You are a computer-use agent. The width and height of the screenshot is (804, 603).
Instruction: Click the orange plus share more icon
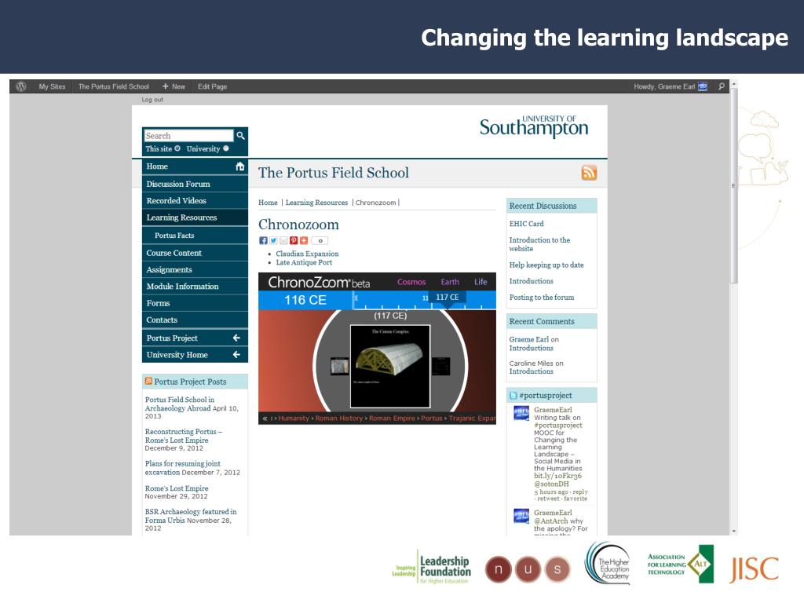[304, 240]
